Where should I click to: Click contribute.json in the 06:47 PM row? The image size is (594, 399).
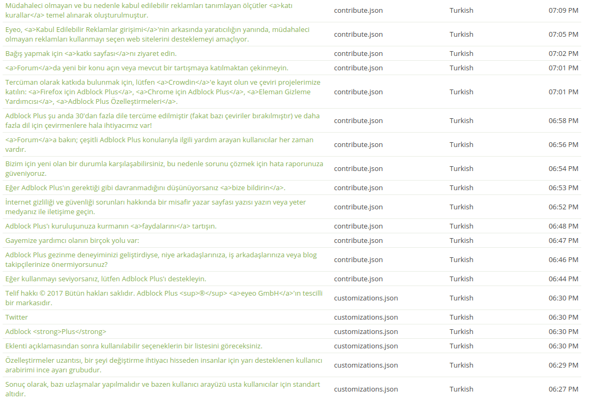click(359, 241)
